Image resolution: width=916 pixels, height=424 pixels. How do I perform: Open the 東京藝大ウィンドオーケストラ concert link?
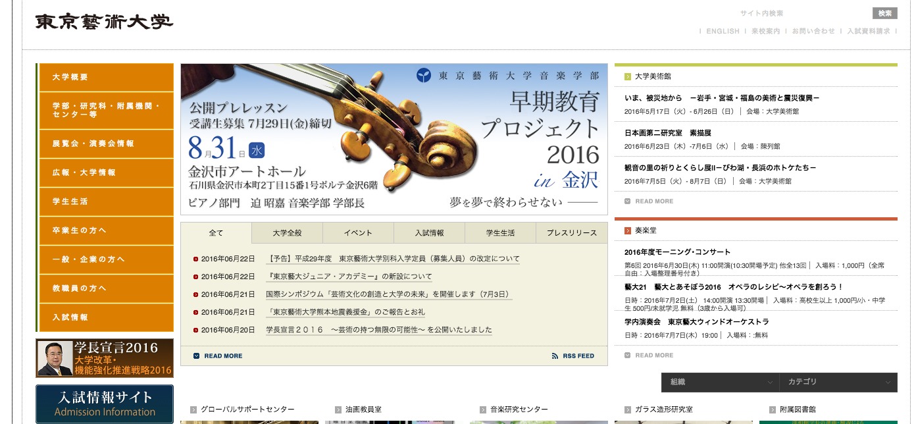(x=696, y=322)
